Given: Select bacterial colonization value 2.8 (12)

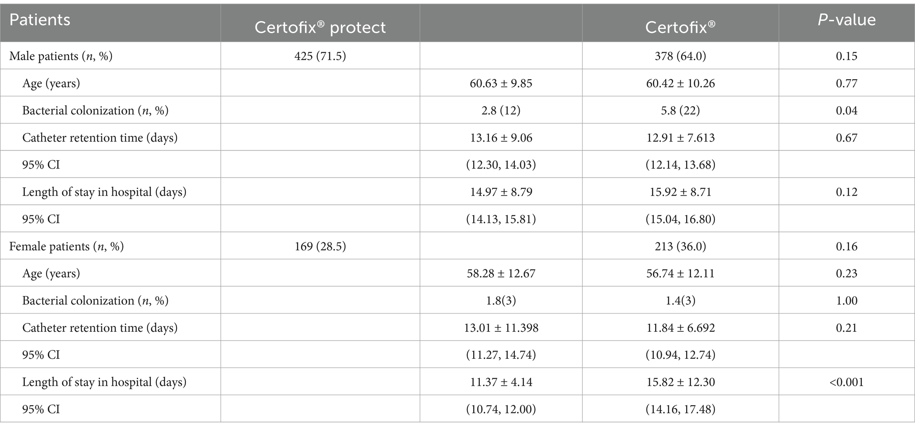Looking at the screenshot, I should point(501,110).
